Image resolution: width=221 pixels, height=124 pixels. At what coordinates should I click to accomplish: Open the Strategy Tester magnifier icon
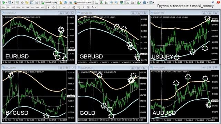(x=37, y=2)
